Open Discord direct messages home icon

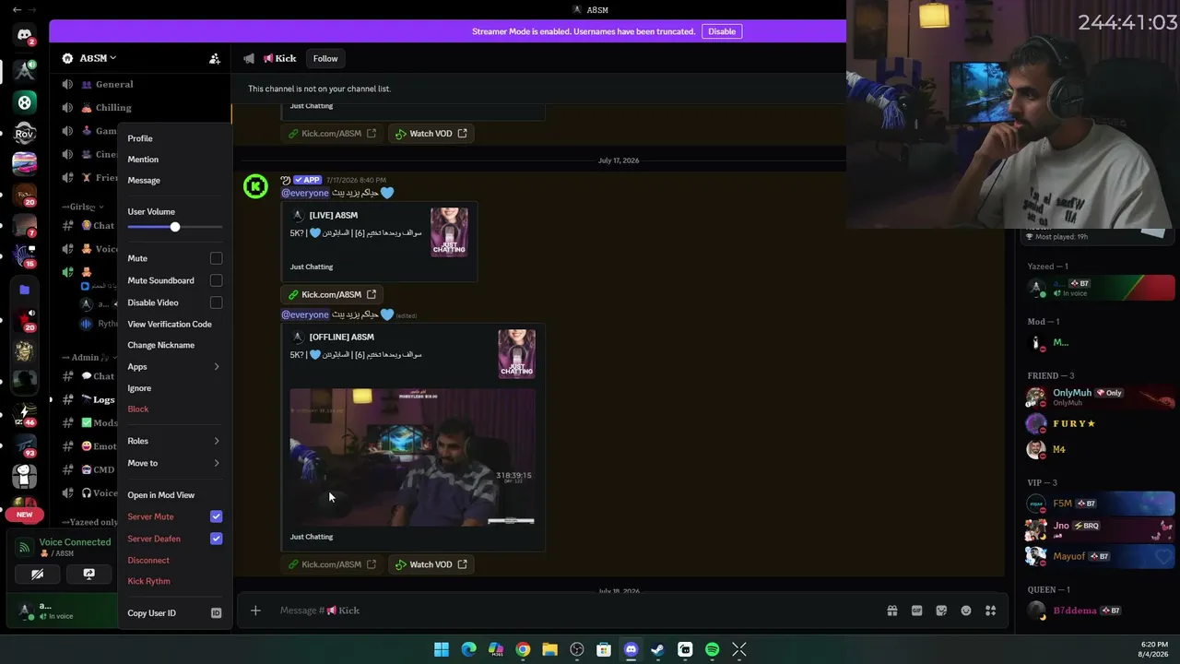25,35
